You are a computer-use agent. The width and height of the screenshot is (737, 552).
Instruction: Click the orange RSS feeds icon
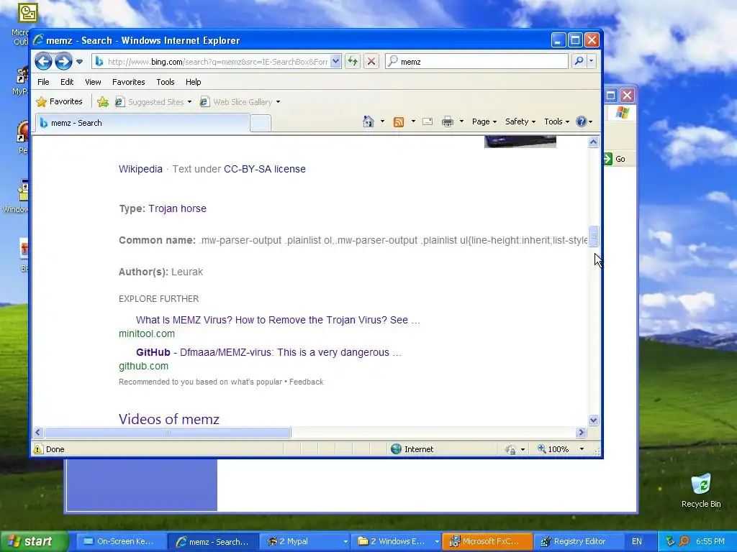point(399,121)
